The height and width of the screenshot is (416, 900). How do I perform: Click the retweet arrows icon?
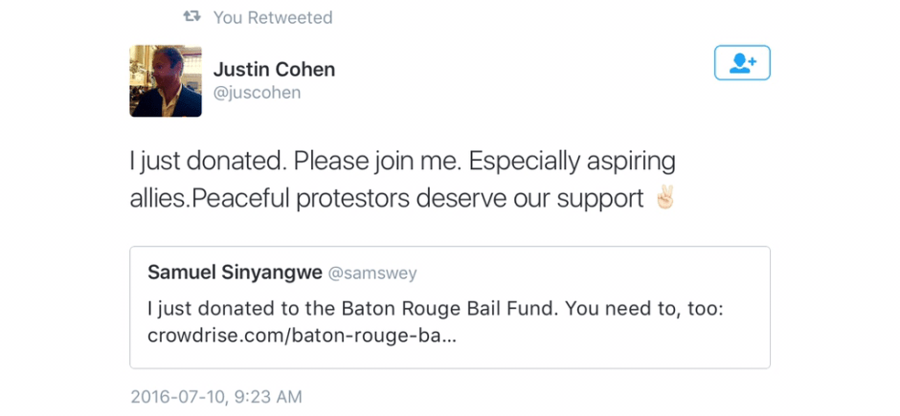tap(192, 17)
